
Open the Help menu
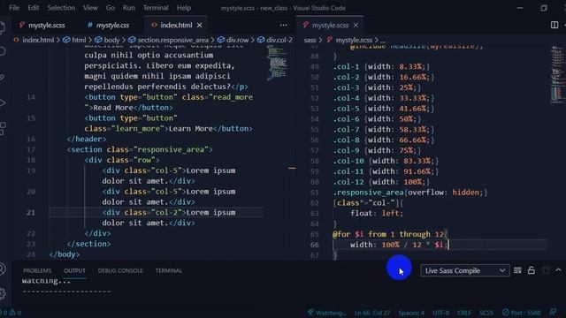[183, 8]
